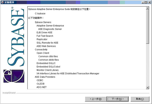The image size is (152, 104).
Task: Click XA Interface Library line
Action: (x=68, y=73)
